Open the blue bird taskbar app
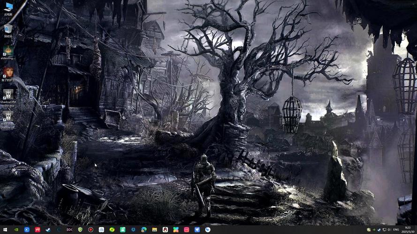The height and width of the screenshot is (234, 417). [197, 229]
